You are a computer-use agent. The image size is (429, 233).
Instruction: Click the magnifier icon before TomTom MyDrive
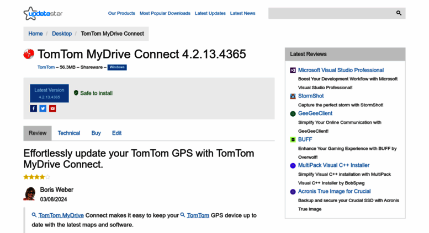(34, 215)
